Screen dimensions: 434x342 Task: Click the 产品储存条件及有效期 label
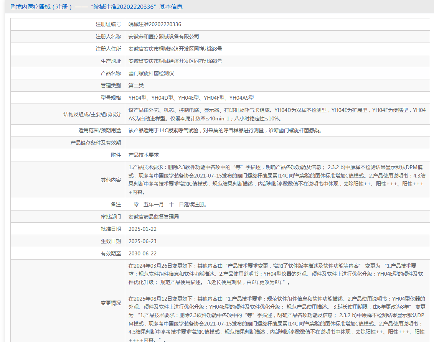[96, 143]
